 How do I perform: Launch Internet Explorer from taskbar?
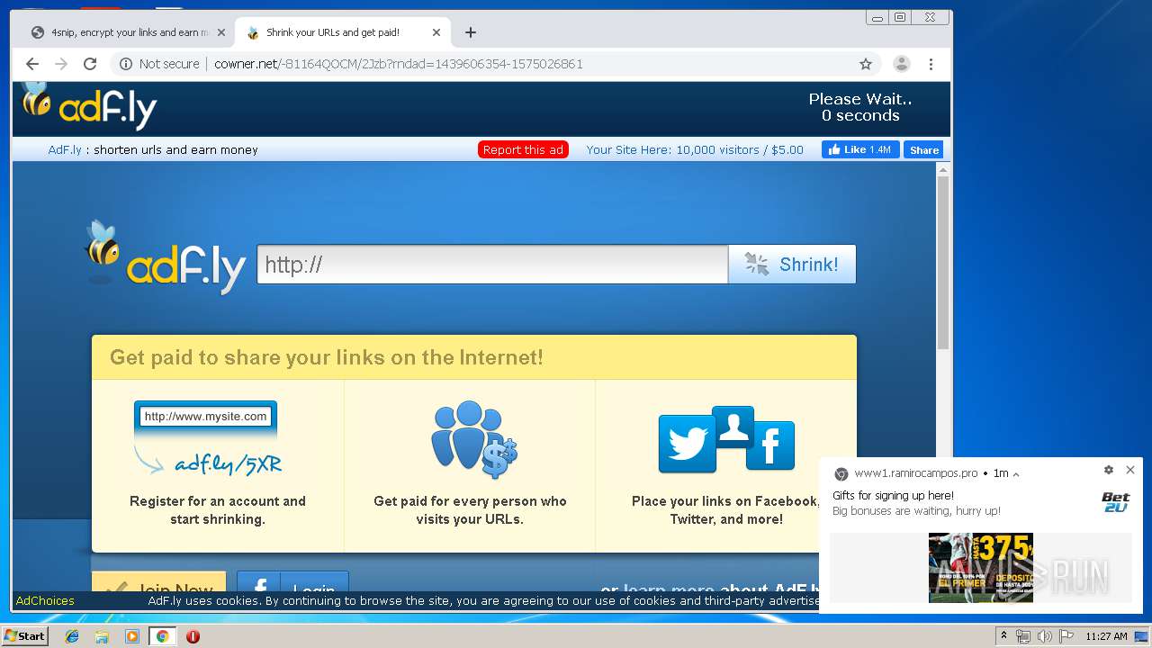tap(72, 636)
